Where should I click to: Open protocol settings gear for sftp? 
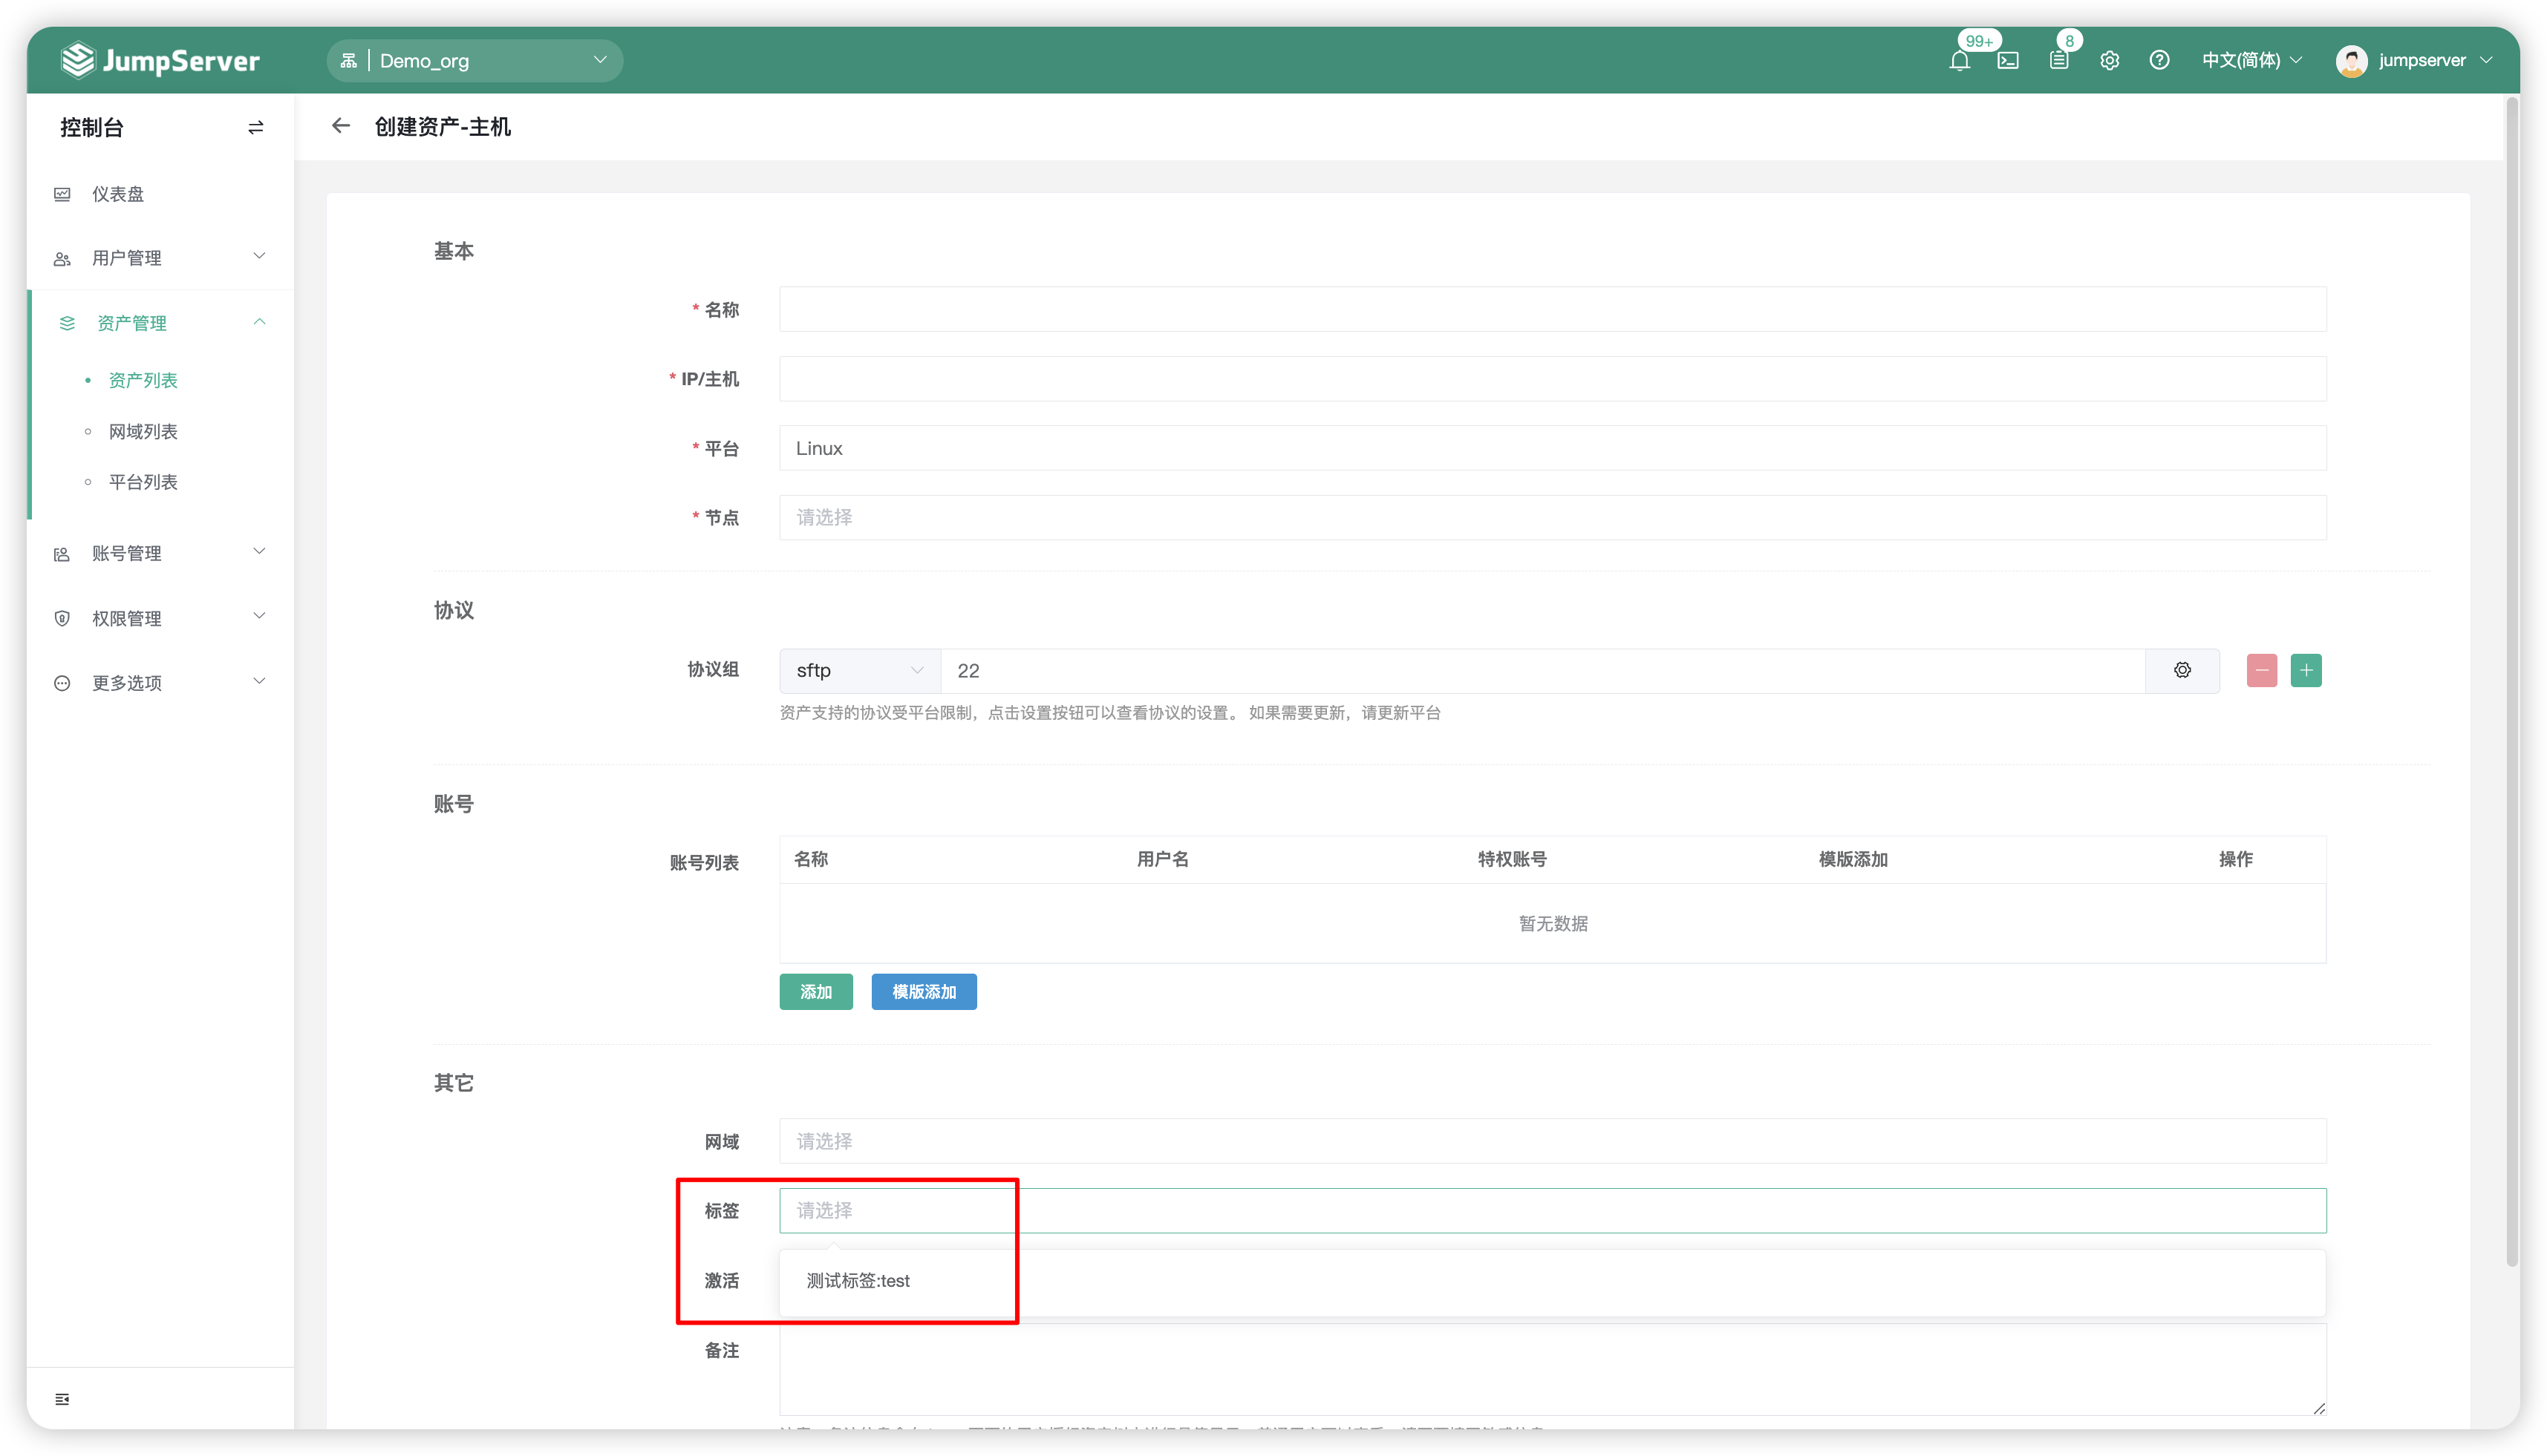click(2182, 670)
